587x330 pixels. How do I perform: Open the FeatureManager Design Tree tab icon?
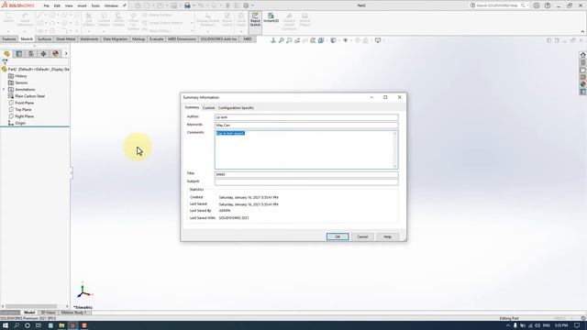pos(6,54)
